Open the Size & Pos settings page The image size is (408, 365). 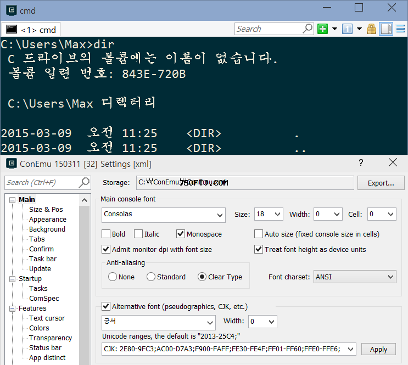coord(46,210)
